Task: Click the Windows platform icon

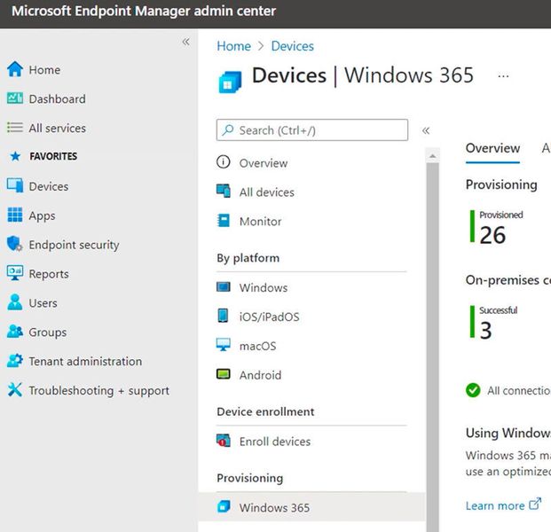Action: point(223,287)
